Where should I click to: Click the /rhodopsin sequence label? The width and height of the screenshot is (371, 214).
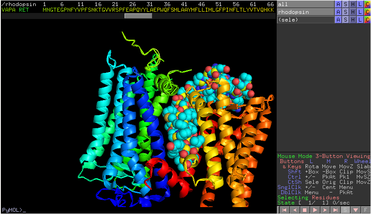19,4
